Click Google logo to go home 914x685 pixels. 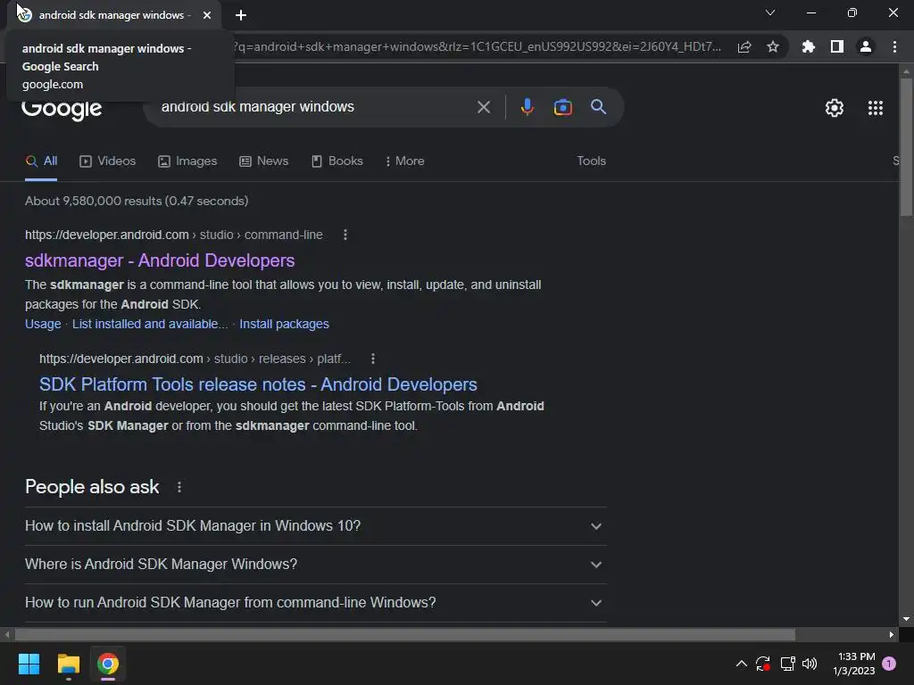62,108
